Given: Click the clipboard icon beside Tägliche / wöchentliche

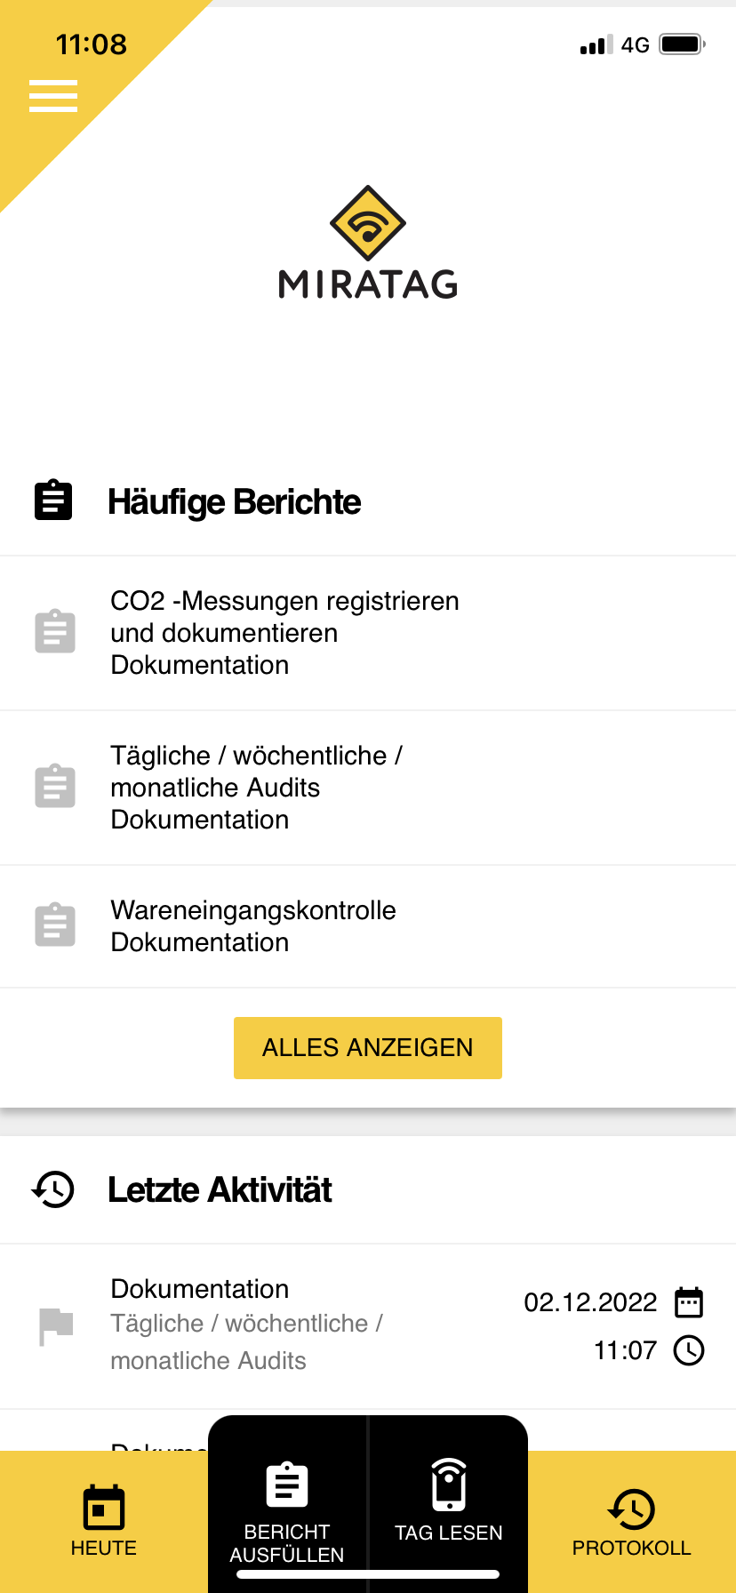Looking at the screenshot, I should pos(55,787).
